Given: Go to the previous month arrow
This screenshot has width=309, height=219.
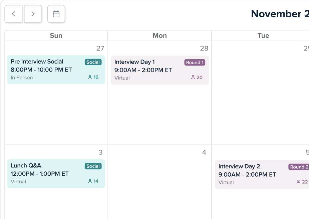Looking at the screenshot, I should pos(13,14).
